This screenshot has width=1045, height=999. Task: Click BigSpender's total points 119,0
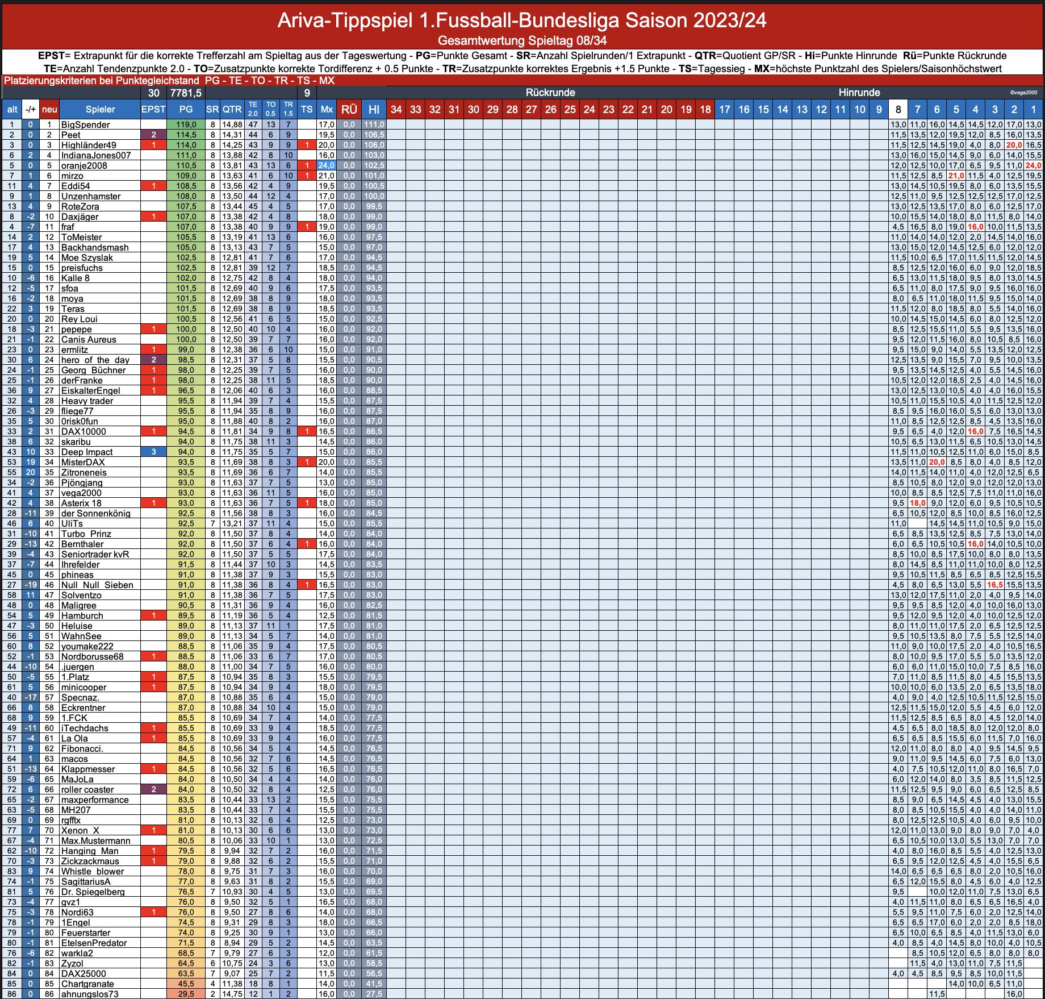(x=186, y=124)
